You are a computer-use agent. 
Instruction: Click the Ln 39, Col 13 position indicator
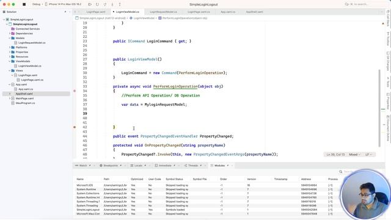(335, 155)
